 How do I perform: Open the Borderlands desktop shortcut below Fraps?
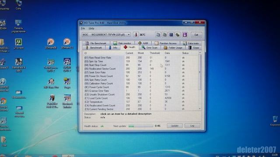67,101
